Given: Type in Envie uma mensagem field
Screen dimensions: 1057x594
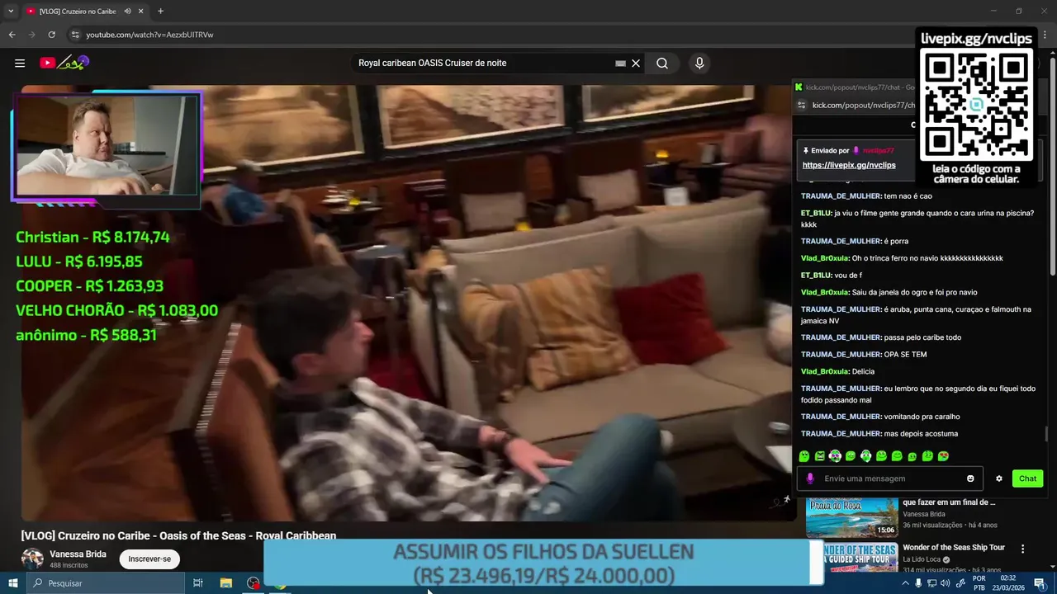Looking at the screenshot, I should click(892, 478).
